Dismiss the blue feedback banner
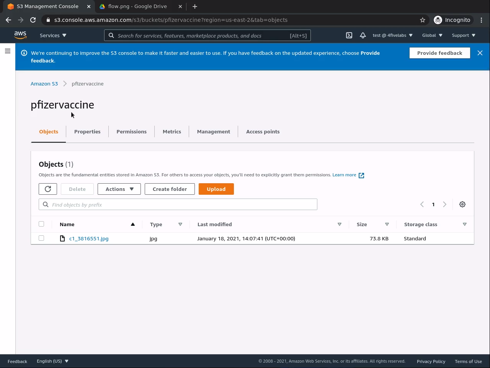 [x=480, y=53]
